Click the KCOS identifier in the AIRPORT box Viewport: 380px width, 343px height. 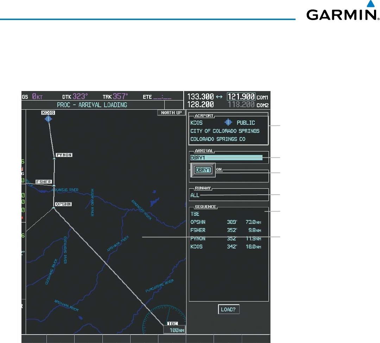tap(197, 123)
